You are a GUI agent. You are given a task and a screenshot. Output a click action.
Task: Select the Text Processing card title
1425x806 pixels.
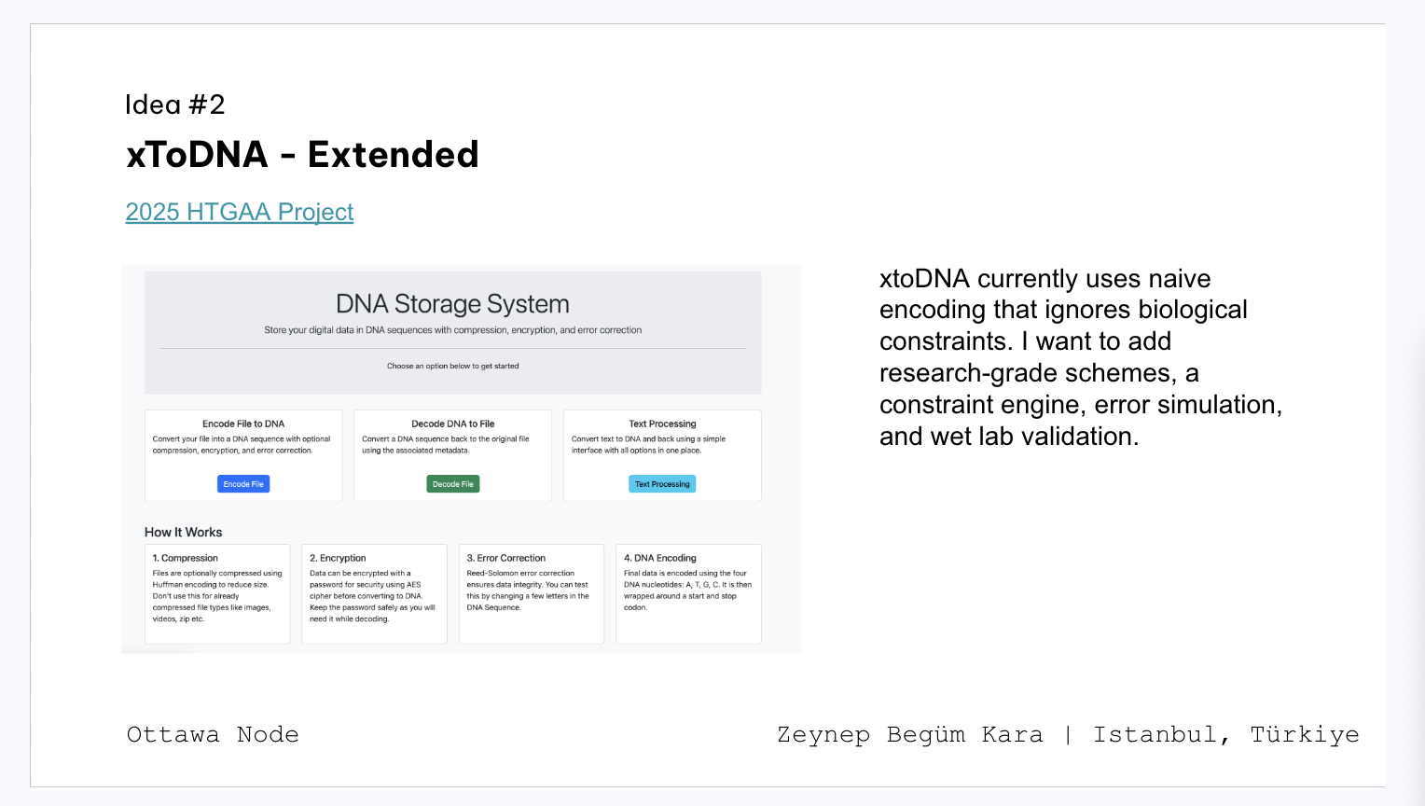(x=662, y=424)
